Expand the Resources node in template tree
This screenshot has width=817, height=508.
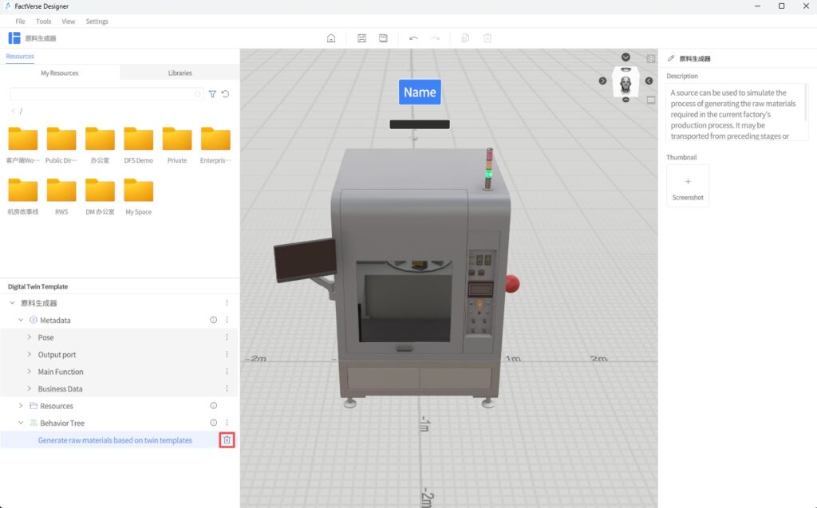(x=22, y=407)
